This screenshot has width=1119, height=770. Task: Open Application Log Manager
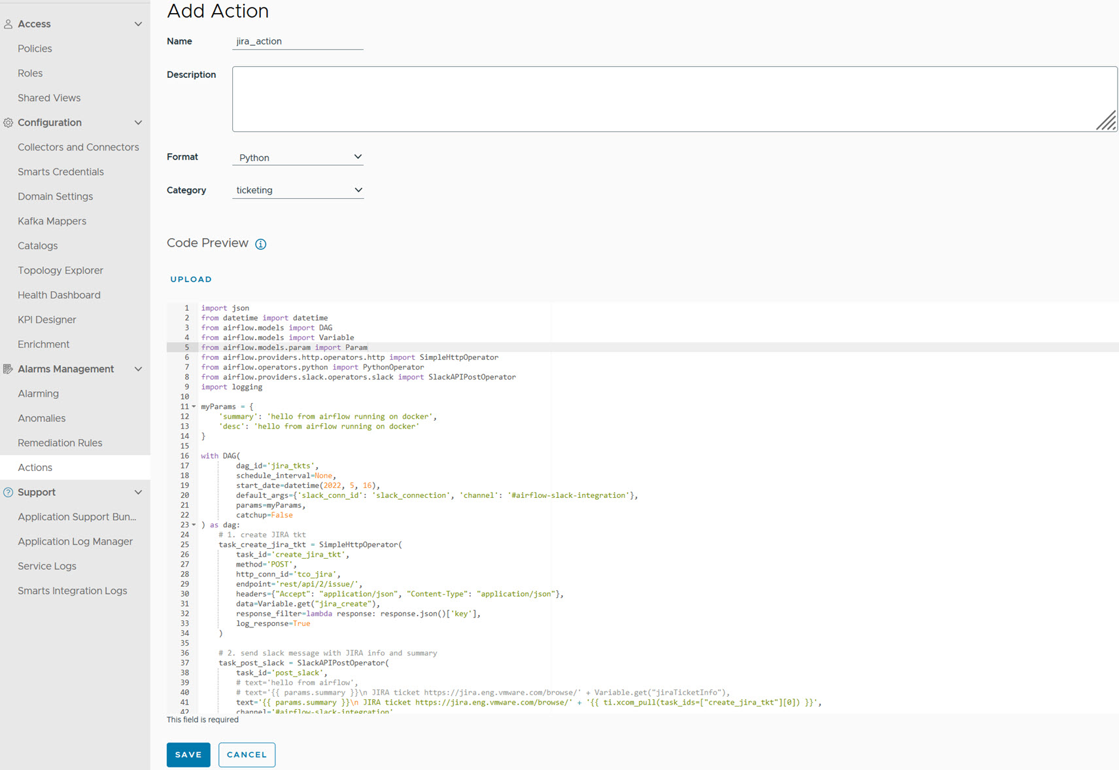tap(75, 541)
